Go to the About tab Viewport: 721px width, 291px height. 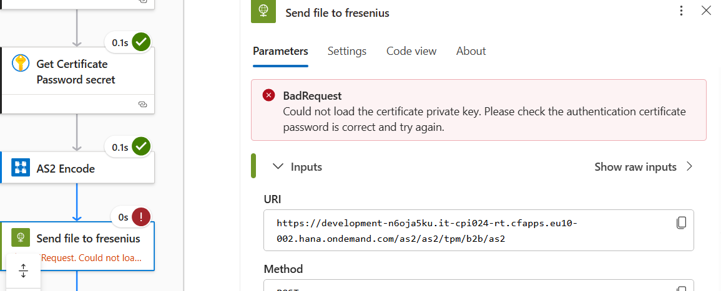[471, 51]
